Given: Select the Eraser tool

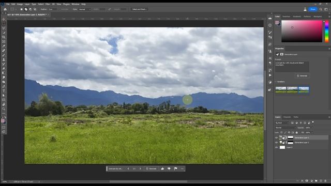Looking at the screenshot, I should click(4, 69).
